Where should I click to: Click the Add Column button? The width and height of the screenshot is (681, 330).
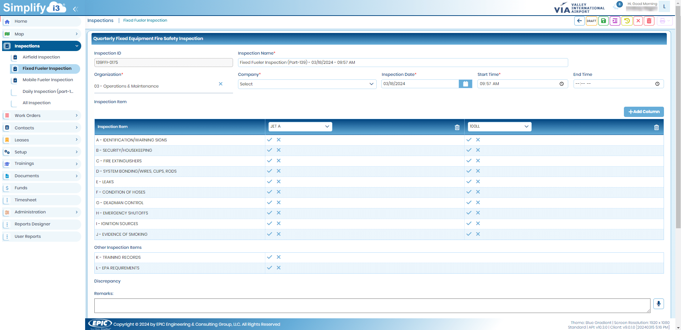(x=644, y=112)
